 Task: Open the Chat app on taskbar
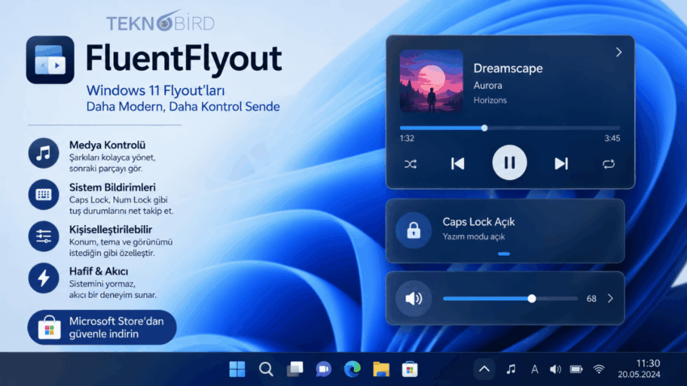tap(323, 369)
